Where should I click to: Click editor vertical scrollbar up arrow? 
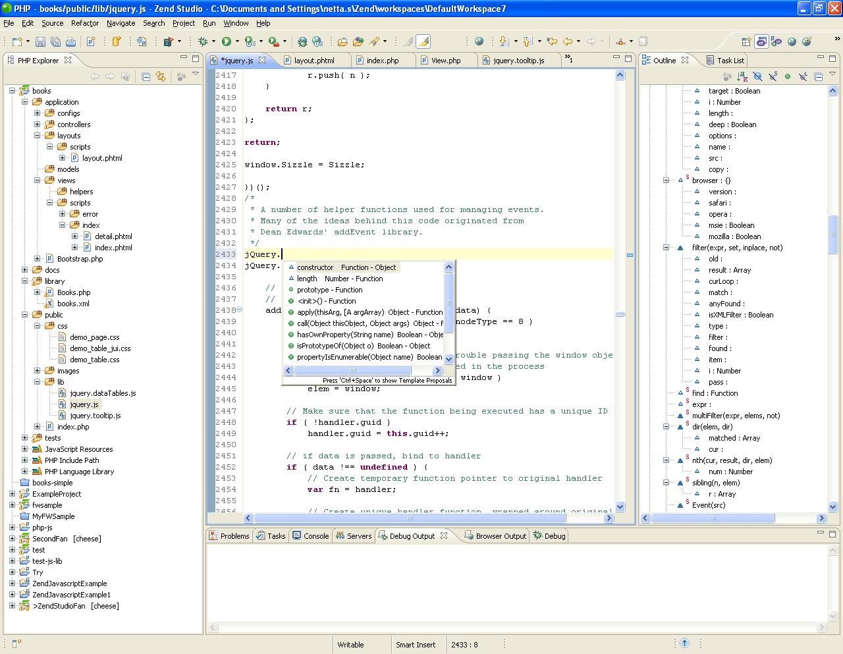pos(620,75)
